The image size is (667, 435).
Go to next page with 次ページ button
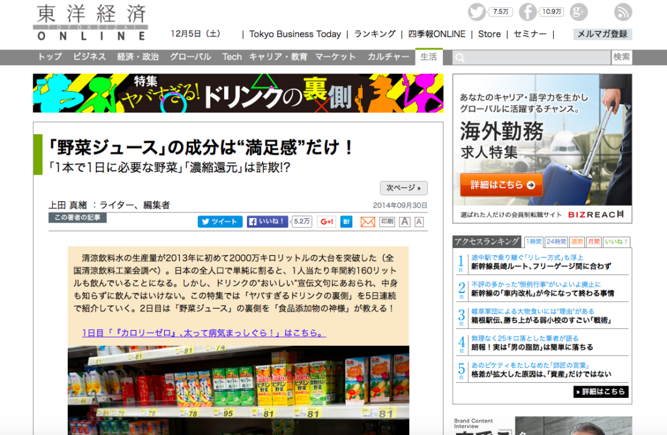coord(403,188)
